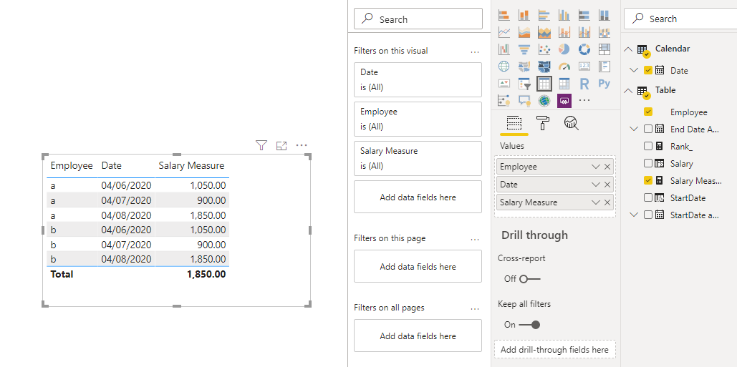Click the Filters pane search box
This screenshot has height=367, width=737.
click(418, 19)
